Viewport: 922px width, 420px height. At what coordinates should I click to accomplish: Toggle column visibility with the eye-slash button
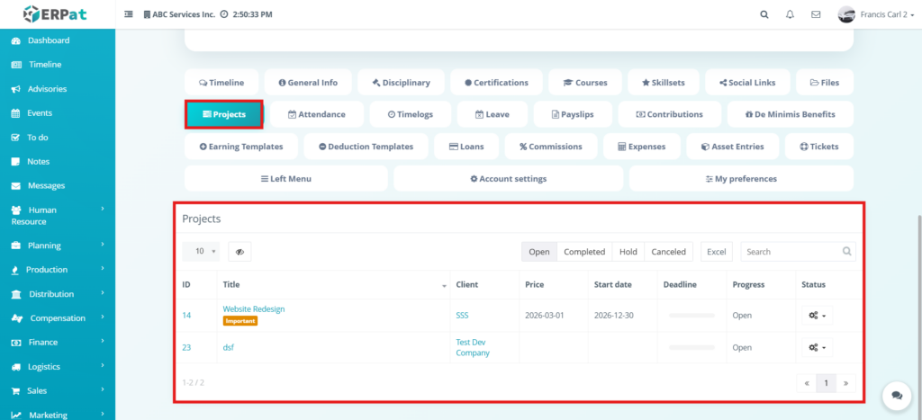pos(240,252)
